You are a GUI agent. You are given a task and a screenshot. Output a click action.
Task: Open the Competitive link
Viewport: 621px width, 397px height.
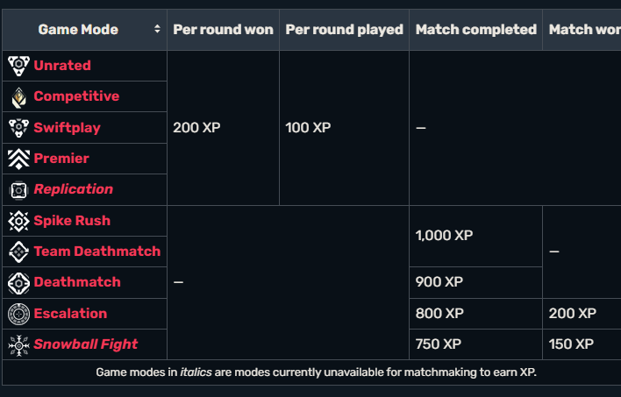tap(76, 96)
